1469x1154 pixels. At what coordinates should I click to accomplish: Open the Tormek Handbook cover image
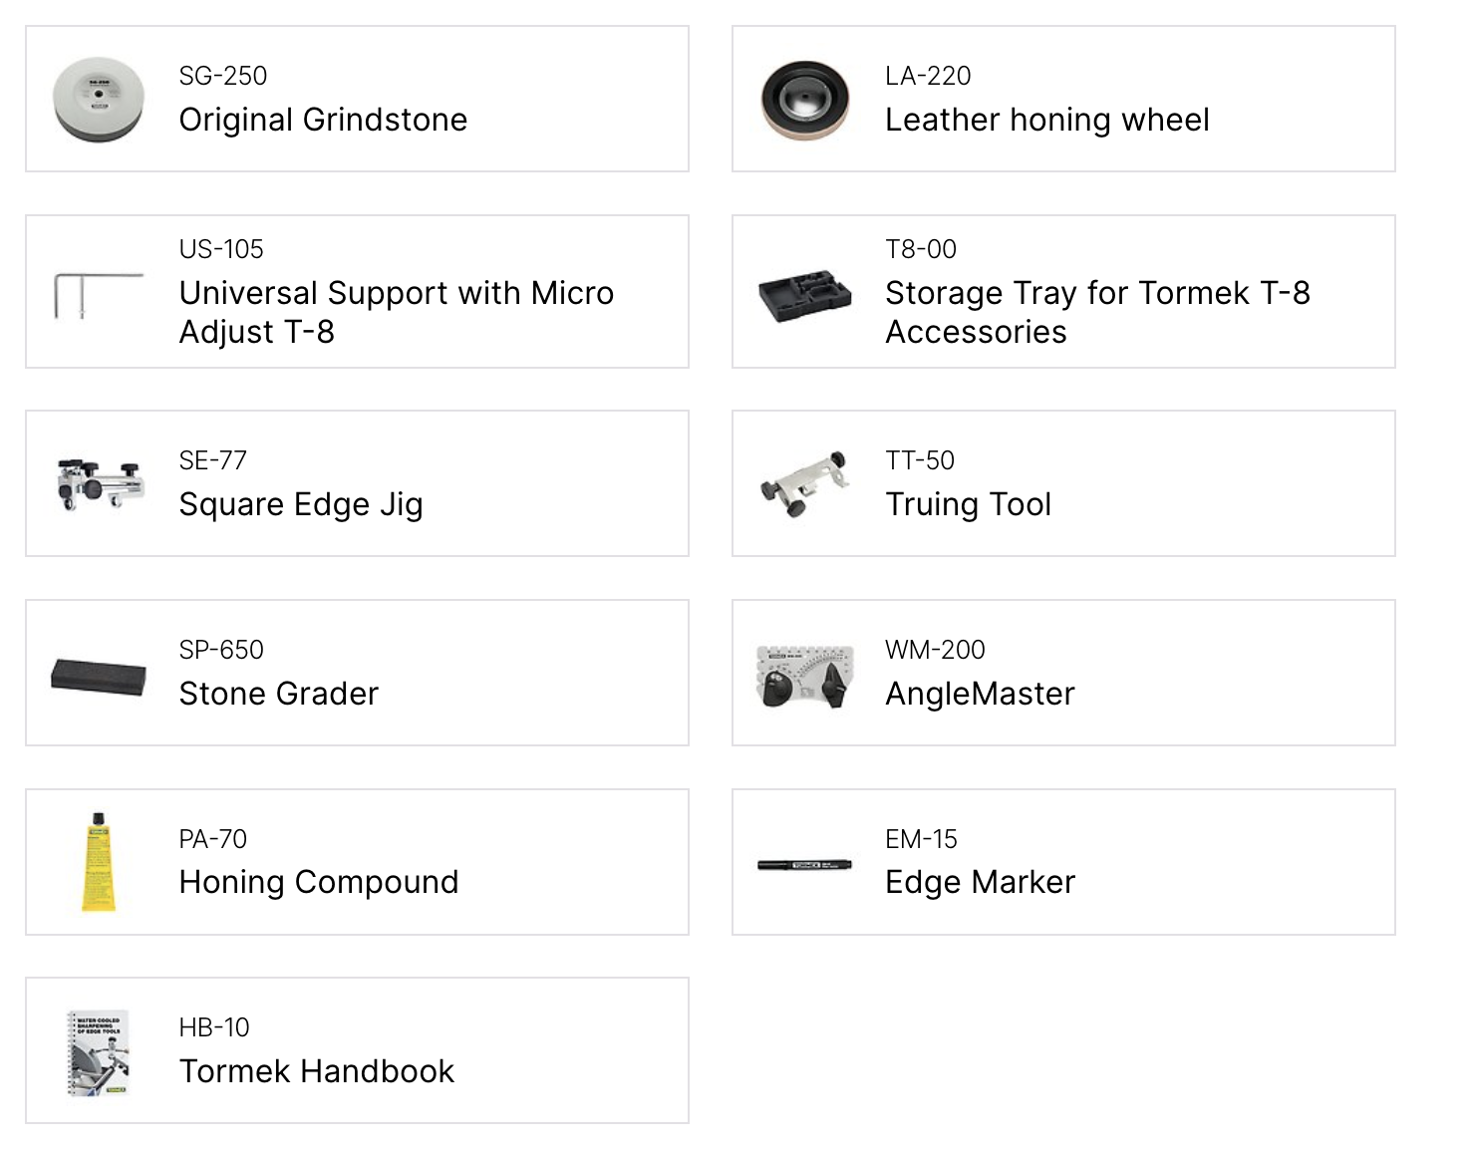(x=98, y=1052)
